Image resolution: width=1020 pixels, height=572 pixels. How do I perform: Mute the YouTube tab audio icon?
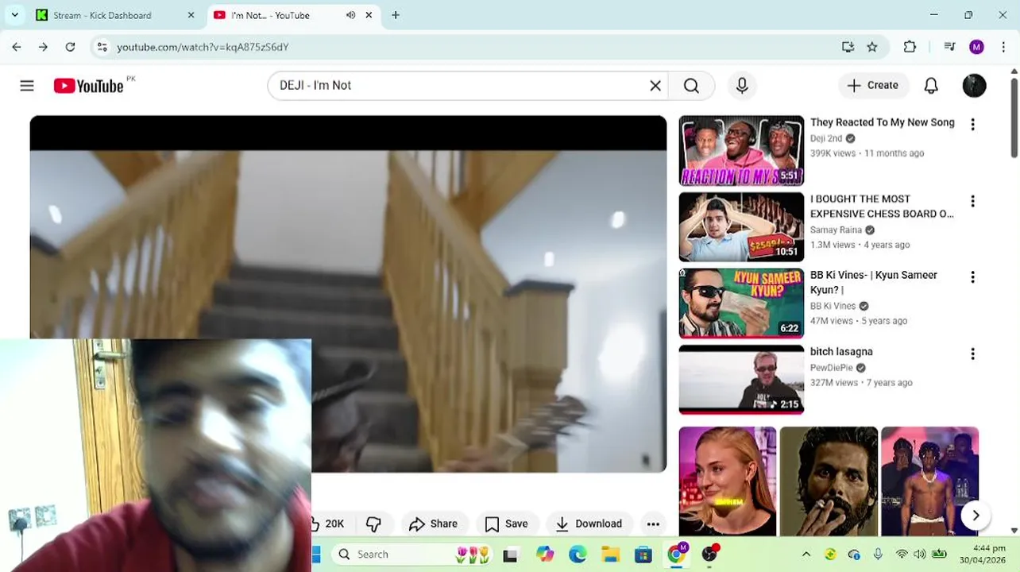click(x=350, y=15)
